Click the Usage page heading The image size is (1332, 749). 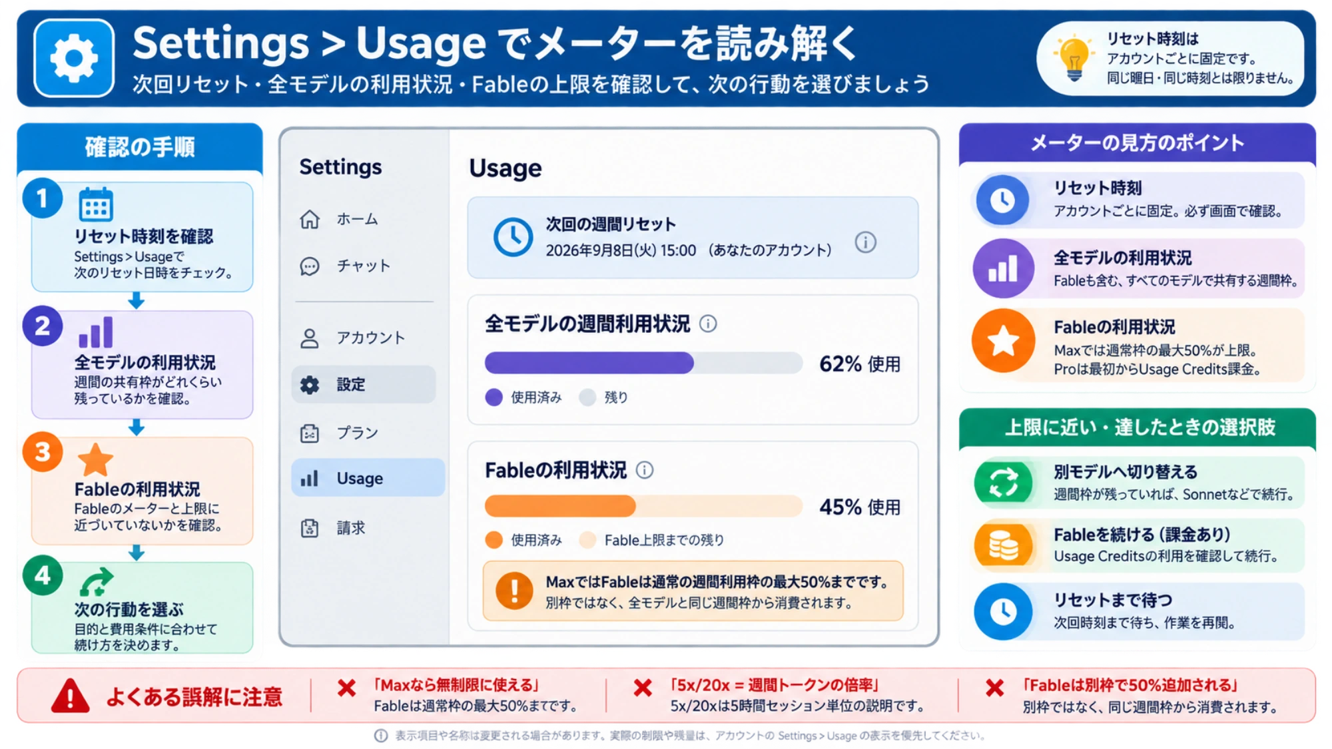click(x=505, y=168)
